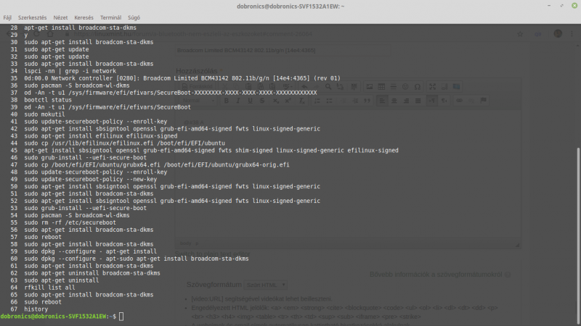Click the linuxmint.hu address bar in the browser
Viewport: 581px width, 326px height.
tap(192, 34)
